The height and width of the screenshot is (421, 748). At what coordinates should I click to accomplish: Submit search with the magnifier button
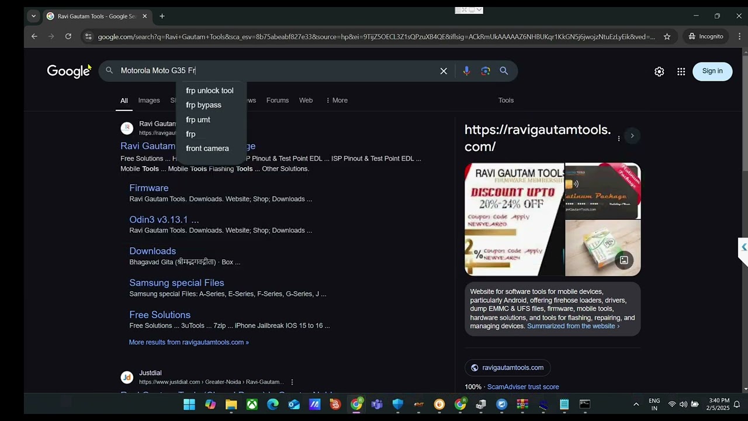(504, 71)
